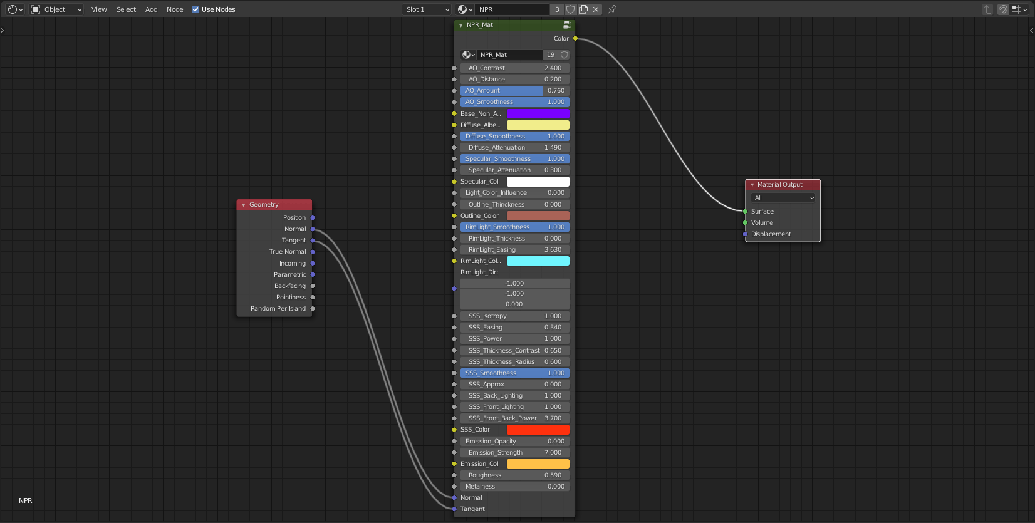Click the Emission_Strength value field
1035x523 pixels.
coord(515,453)
